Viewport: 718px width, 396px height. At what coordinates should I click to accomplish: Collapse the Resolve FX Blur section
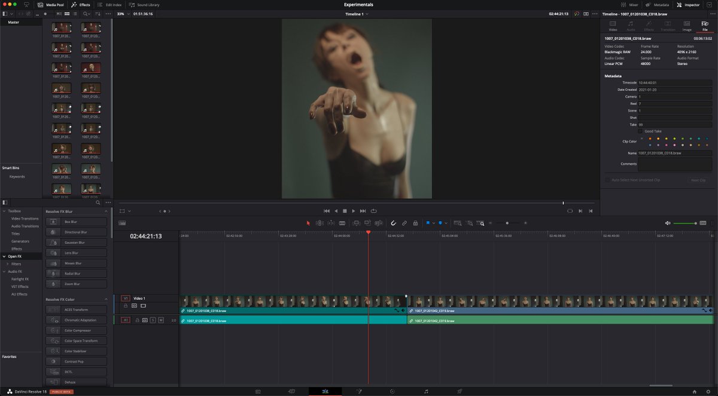107,211
